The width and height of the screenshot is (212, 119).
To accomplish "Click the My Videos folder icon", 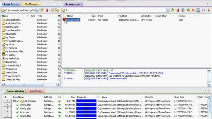I will pos(4,55).
